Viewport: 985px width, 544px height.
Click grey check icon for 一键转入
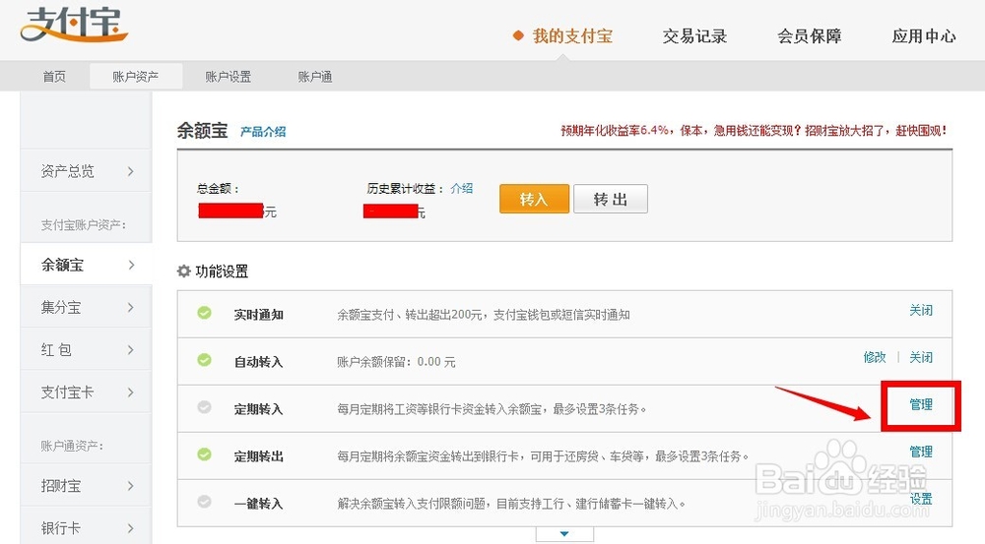click(204, 502)
